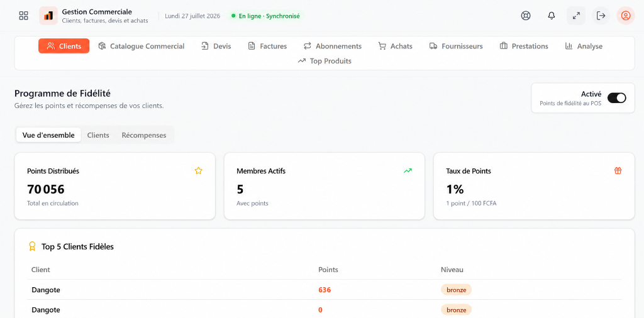Click the trend arrow icon in Membres Actifs card
644x318 pixels.
(x=408, y=171)
